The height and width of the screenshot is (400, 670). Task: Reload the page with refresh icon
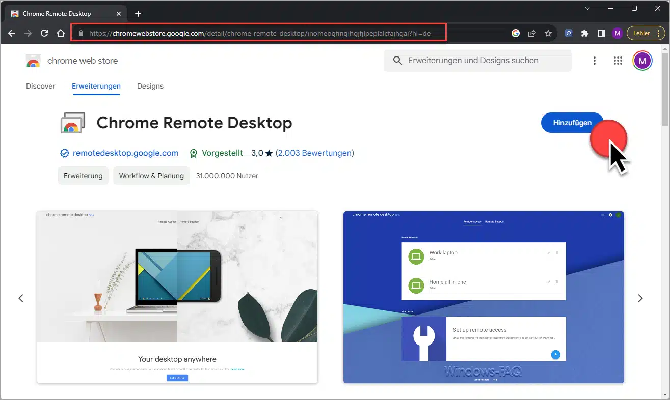pos(44,33)
